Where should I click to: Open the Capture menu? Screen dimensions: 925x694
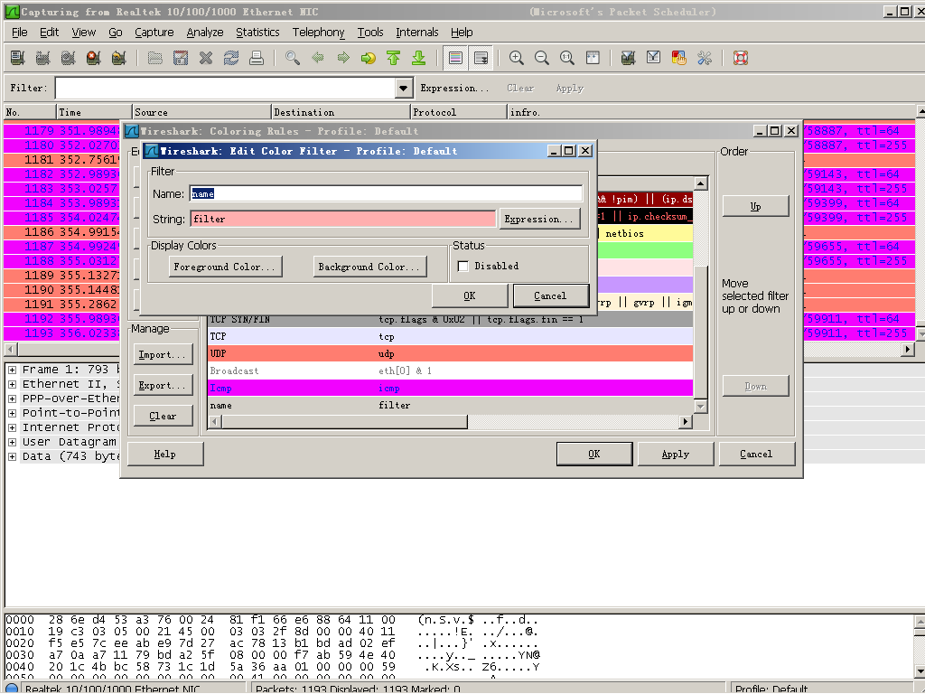(154, 33)
